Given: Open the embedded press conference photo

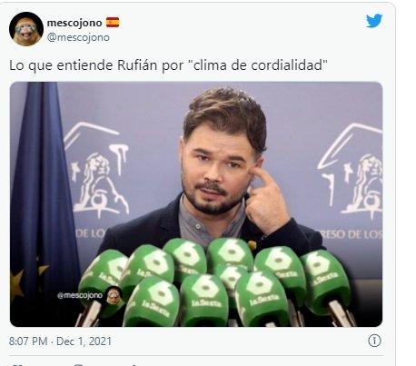Looking at the screenshot, I should (196, 204).
